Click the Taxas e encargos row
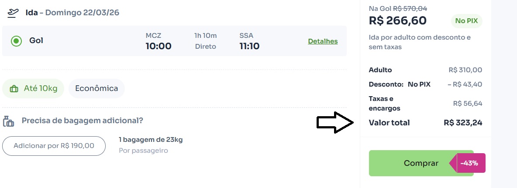The width and height of the screenshot is (517, 188). [425, 104]
